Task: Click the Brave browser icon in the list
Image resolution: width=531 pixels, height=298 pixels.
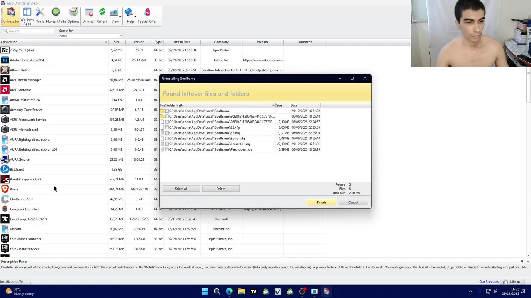Action: pos(5,189)
